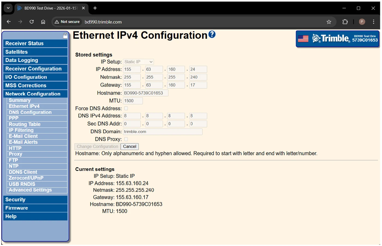Expand the Security menu

click(x=35, y=200)
